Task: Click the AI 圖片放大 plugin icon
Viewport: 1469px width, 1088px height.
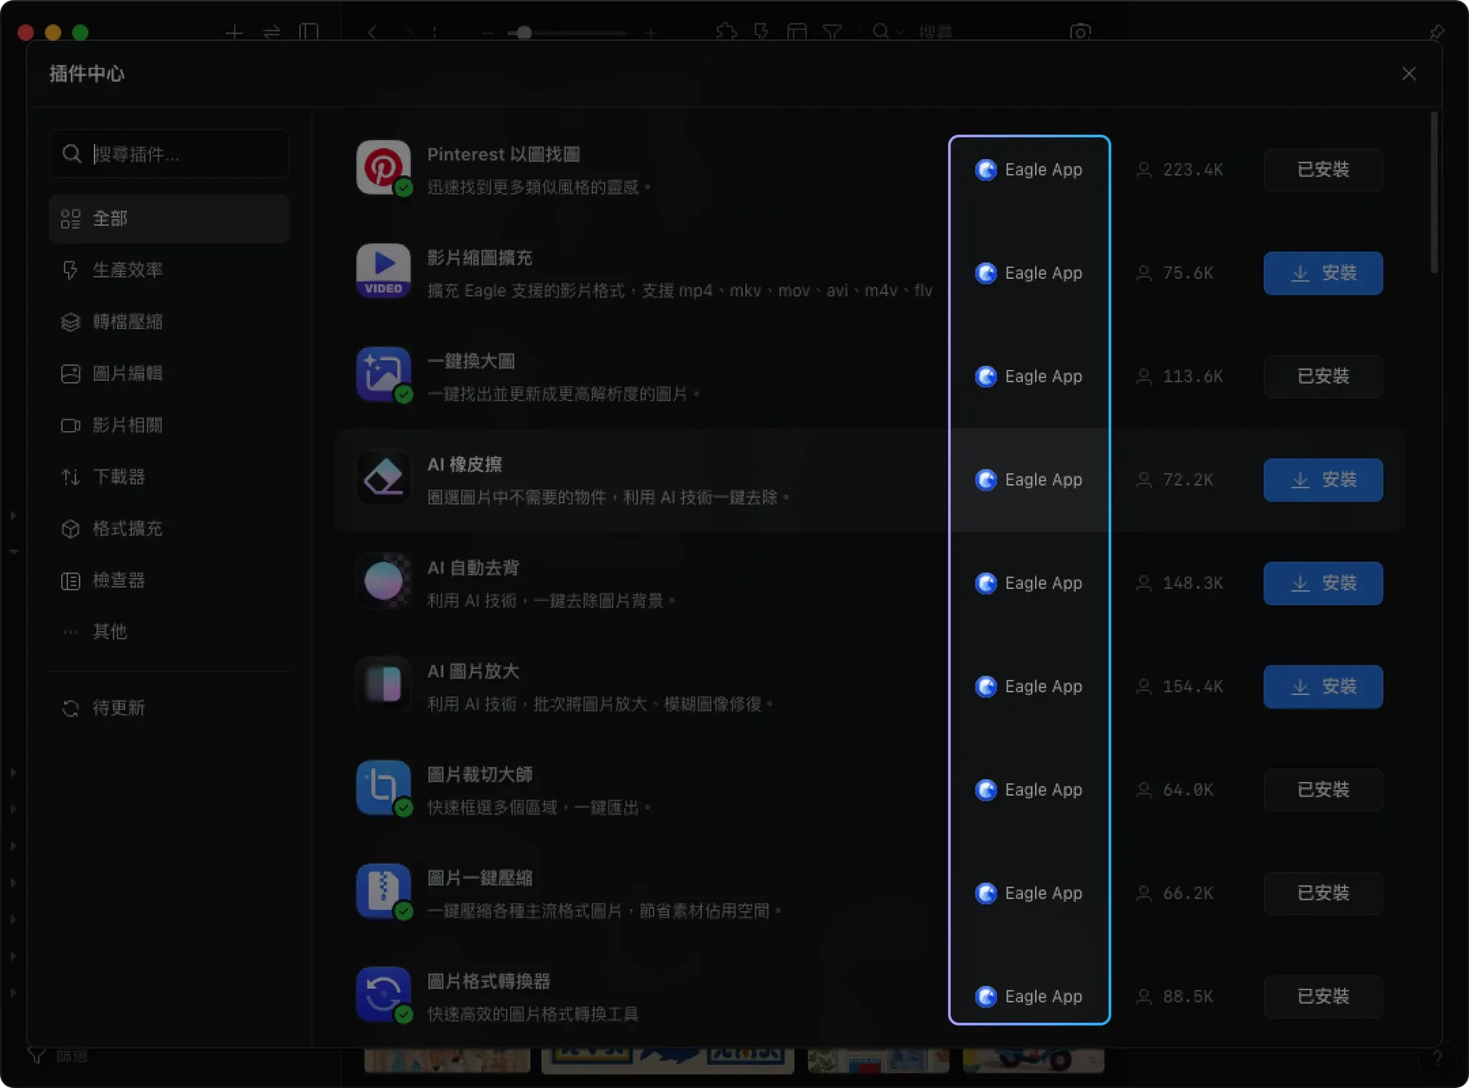Action: coord(384,684)
